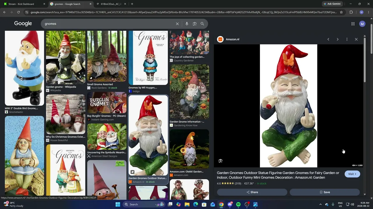Click the Ask Gemini button

click(x=332, y=4)
